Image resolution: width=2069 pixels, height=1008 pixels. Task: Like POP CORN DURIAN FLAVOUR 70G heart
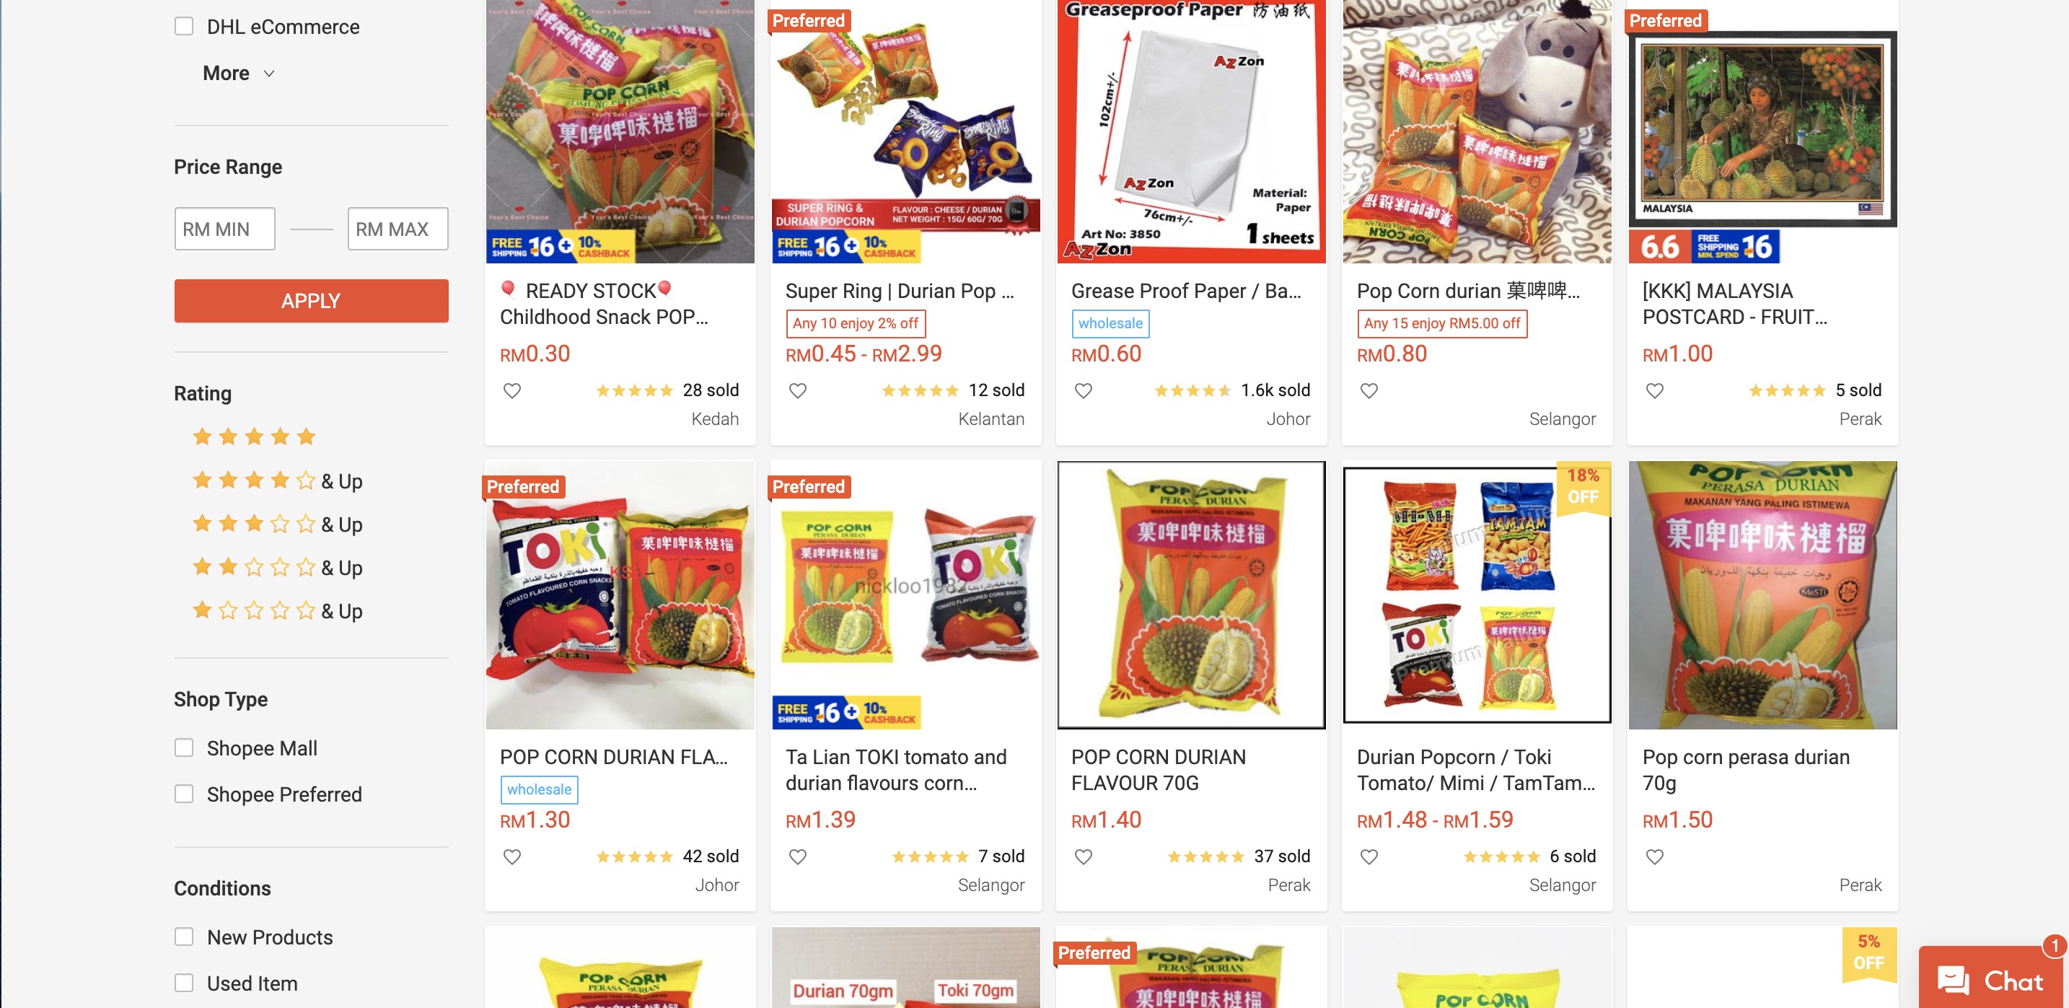pyautogui.click(x=1084, y=857)
